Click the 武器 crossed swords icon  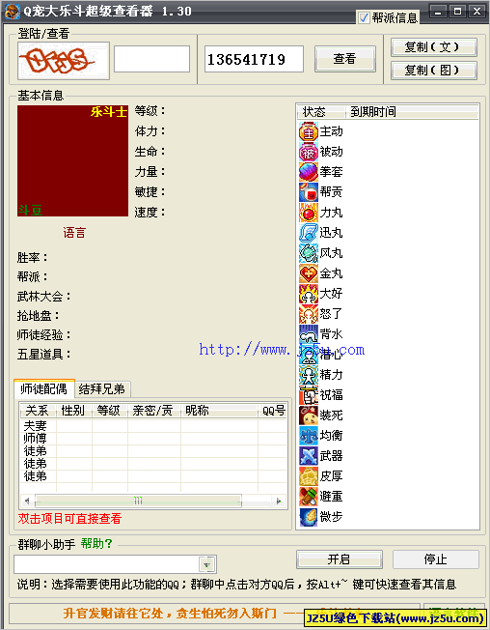click(309, 456)
